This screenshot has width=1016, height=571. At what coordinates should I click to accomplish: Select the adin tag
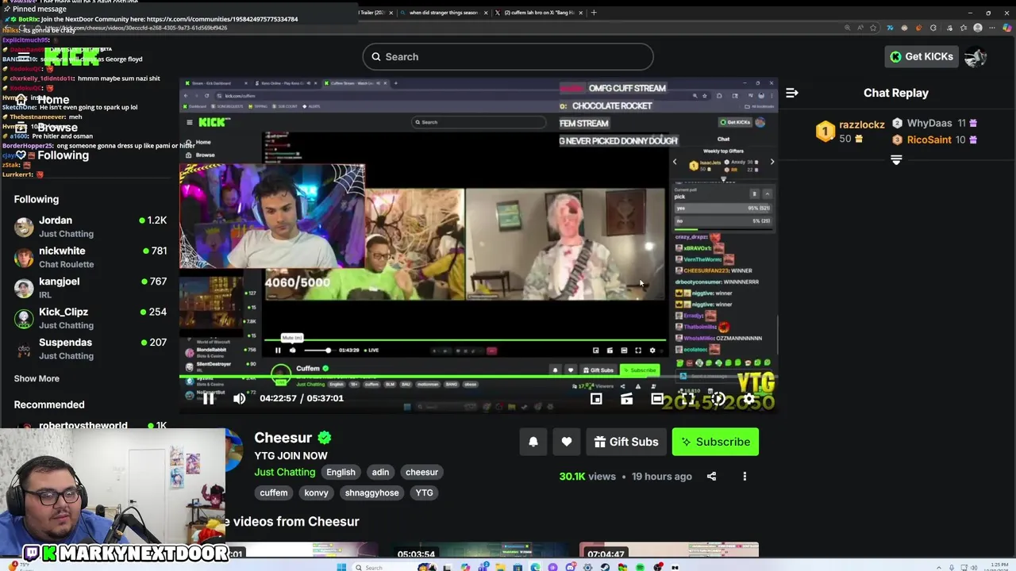380,472
